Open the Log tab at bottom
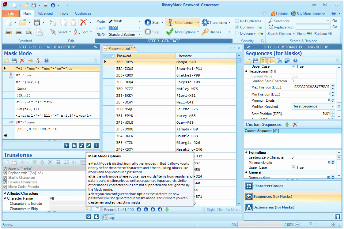 109,217
